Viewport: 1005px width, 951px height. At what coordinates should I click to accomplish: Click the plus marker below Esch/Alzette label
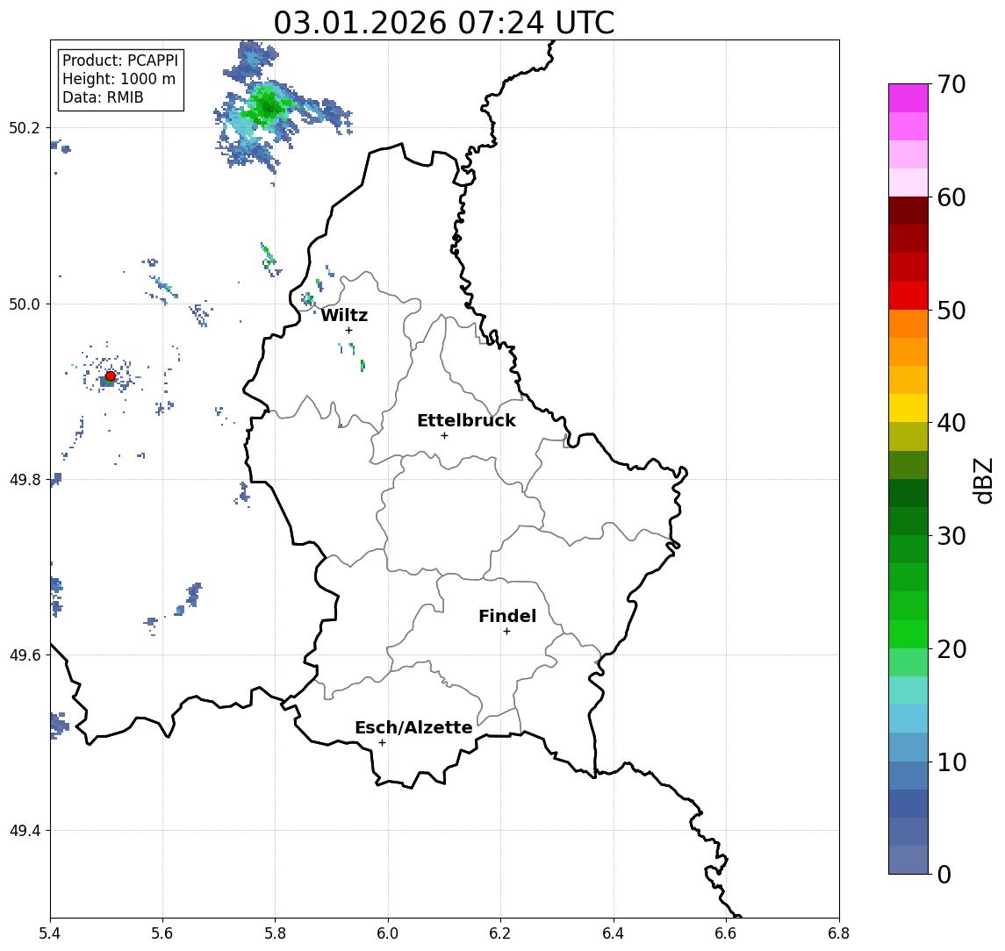click(382, 743)
